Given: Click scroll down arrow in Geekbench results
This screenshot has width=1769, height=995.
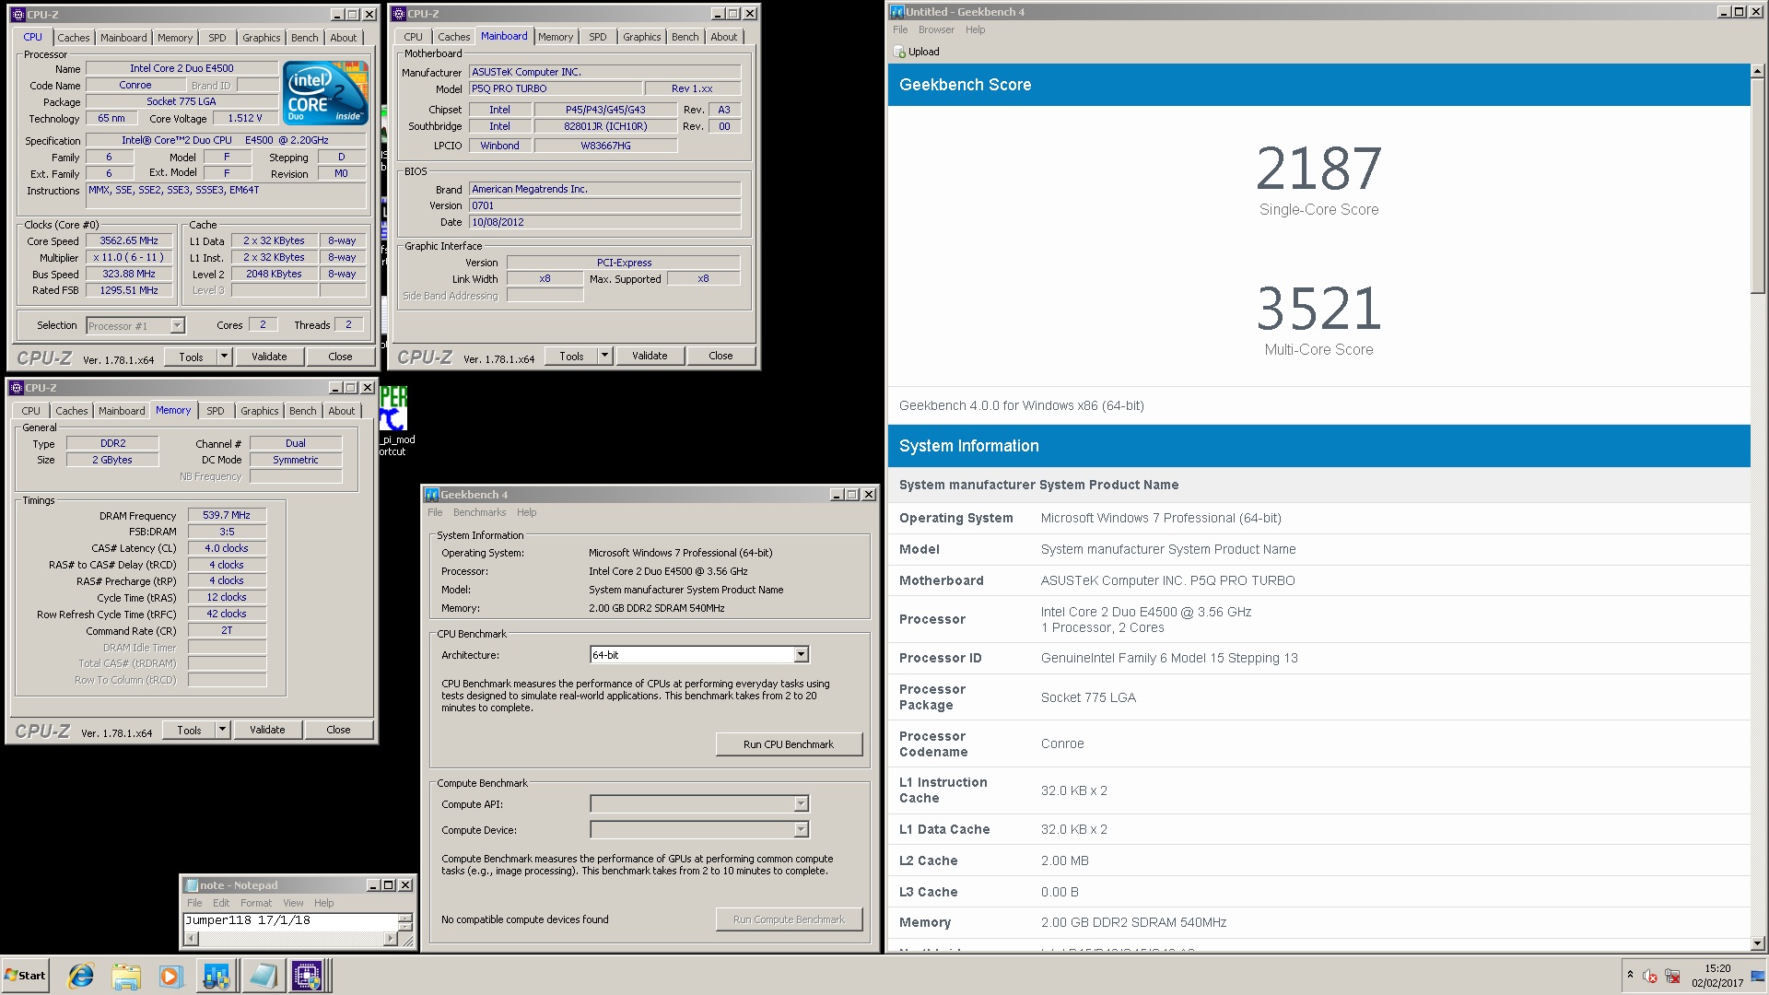Looking at the screenshot, I should 1758,943.
